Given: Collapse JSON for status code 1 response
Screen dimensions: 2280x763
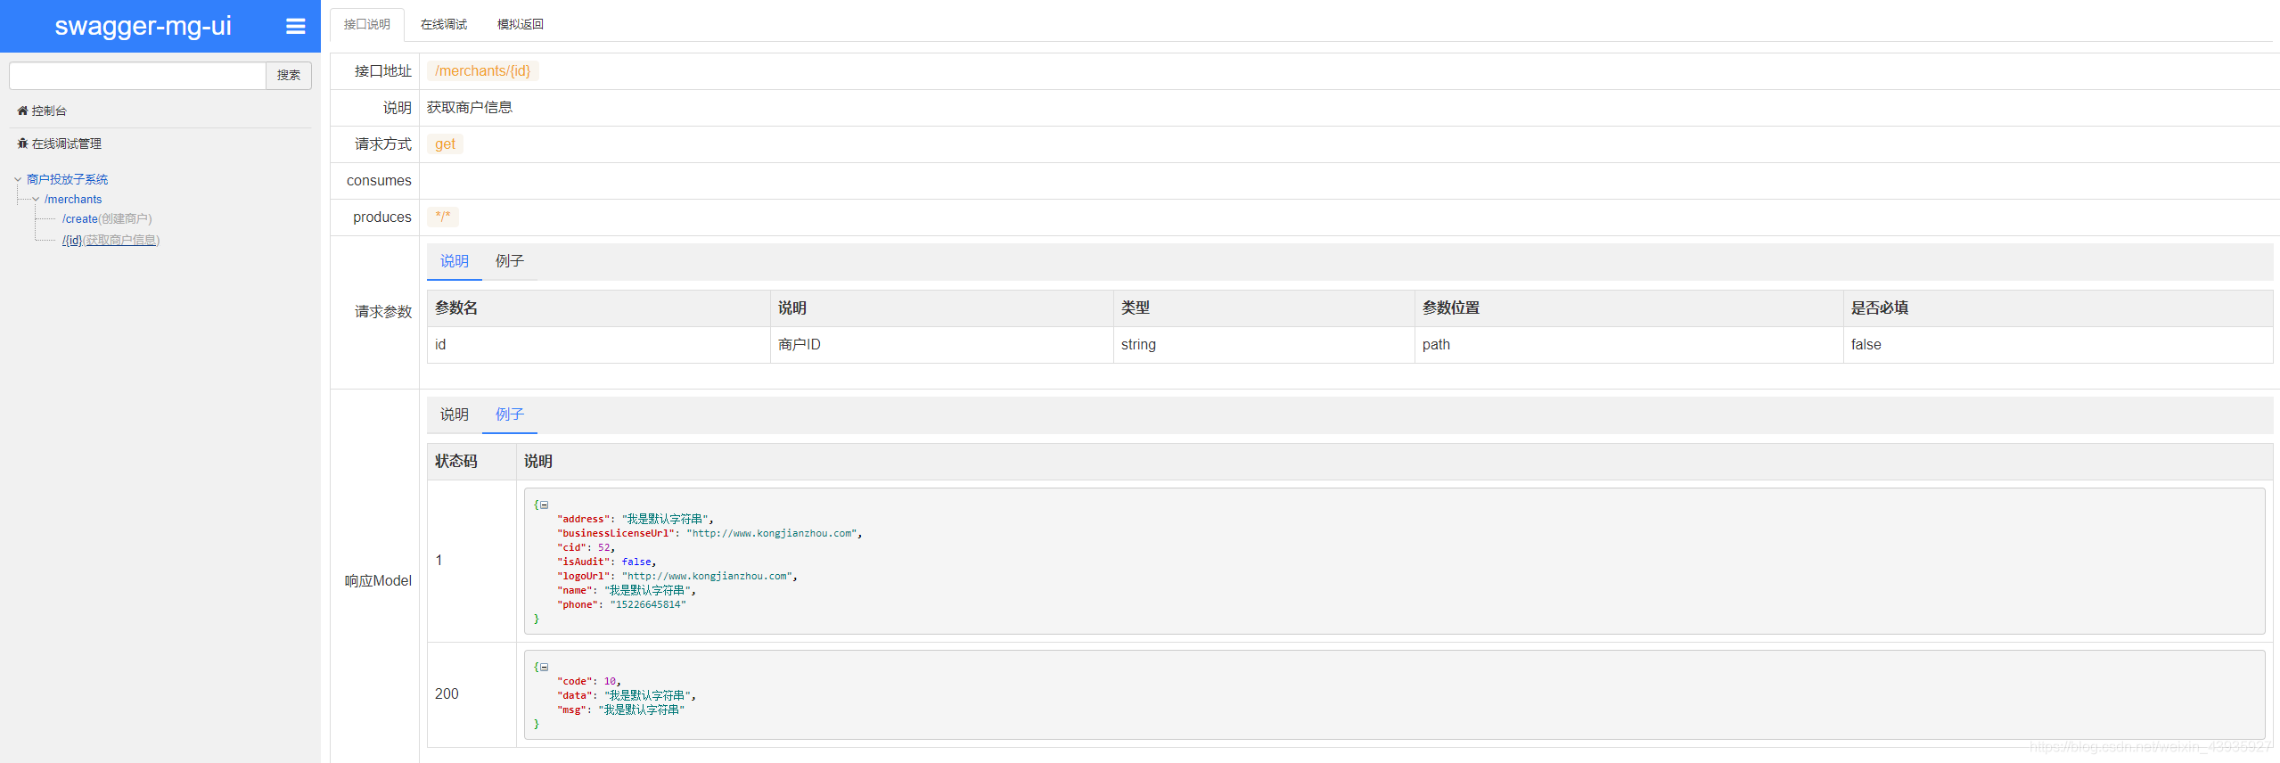Looking at the screenshot, I should click(544, 505).
